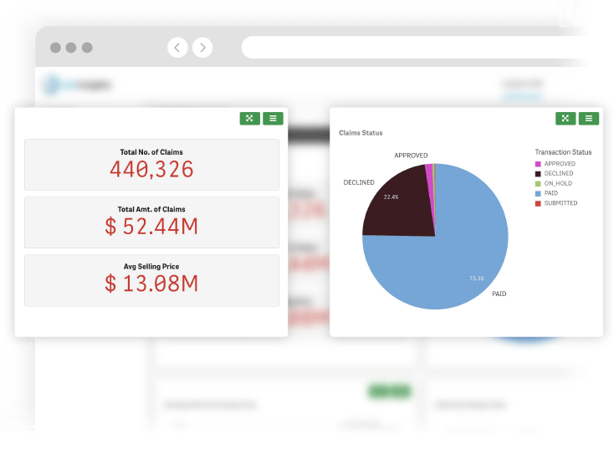Click the DECLINED label beside the pie
Image resolution: width=614 pixels, height=460 pixels.
[359, 182]
